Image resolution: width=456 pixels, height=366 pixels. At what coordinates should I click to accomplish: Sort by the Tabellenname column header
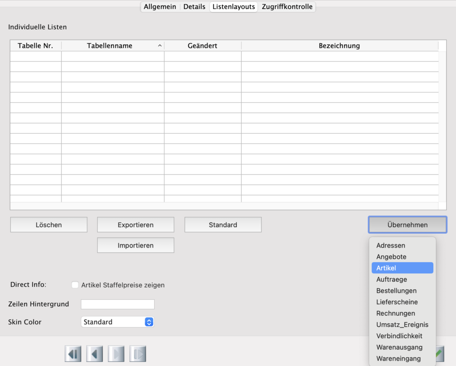pos(113,46)
